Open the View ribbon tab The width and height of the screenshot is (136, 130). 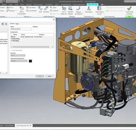[22, 5]
